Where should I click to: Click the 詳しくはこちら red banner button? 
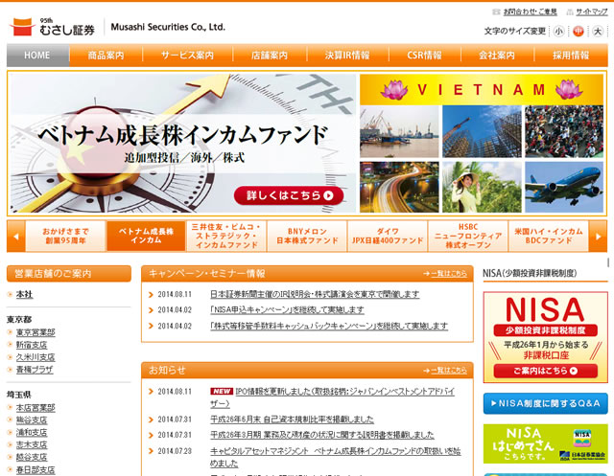click(289, 195)
